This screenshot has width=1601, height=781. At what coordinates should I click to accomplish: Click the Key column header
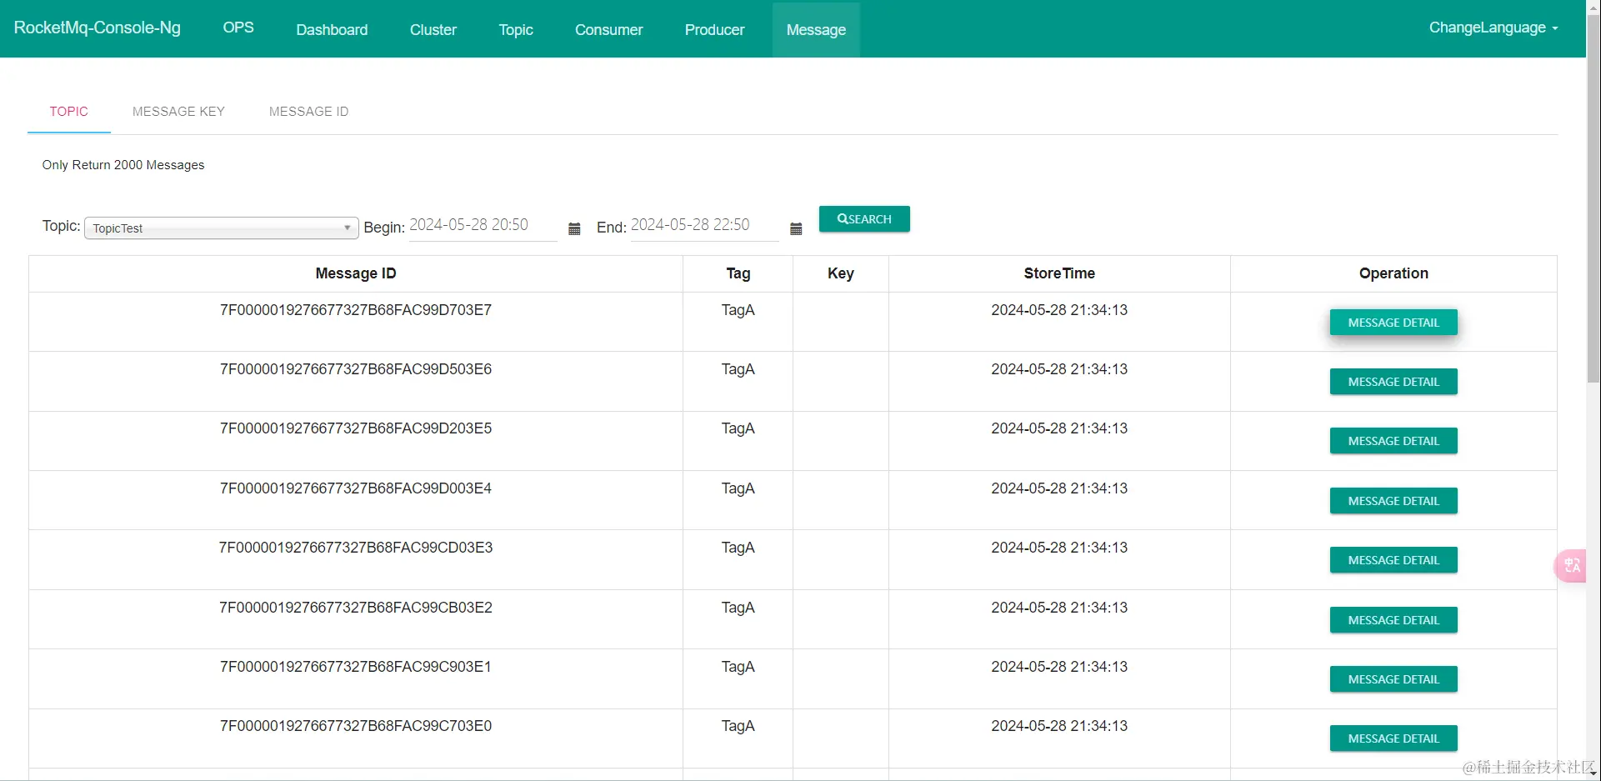(841, 273)
